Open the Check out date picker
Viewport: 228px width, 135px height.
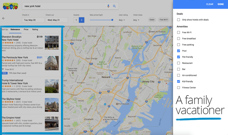[x=57, y=20]
